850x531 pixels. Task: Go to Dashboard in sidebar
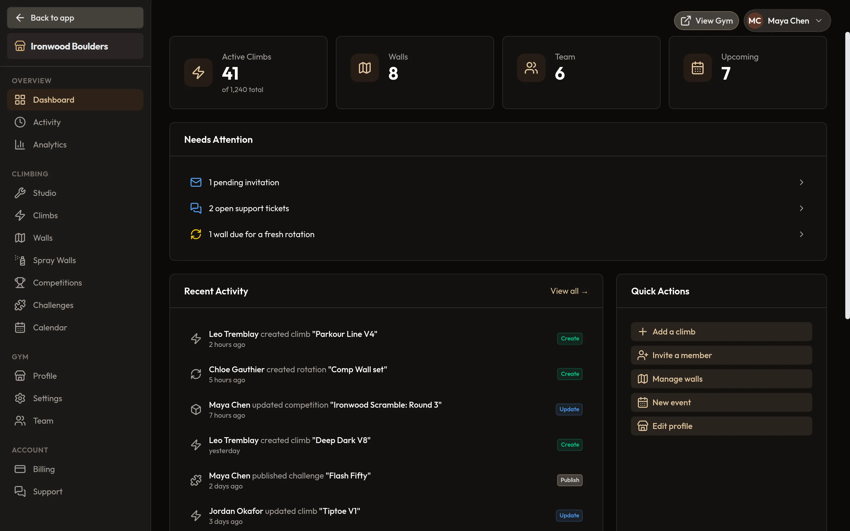pyautogui.click(x=75, y=100)
